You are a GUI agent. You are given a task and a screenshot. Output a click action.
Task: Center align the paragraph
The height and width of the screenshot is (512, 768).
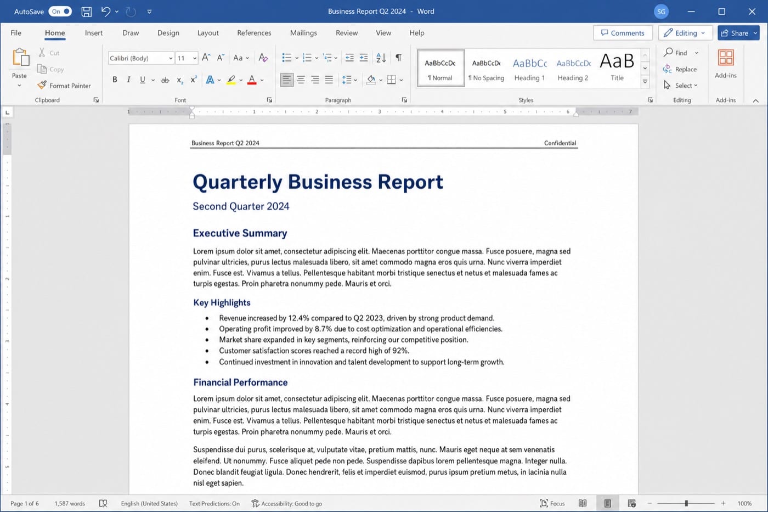301,80
